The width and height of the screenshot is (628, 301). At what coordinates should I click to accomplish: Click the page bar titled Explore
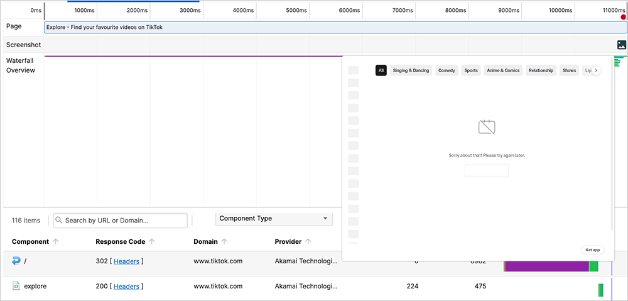tap(335, 28)
